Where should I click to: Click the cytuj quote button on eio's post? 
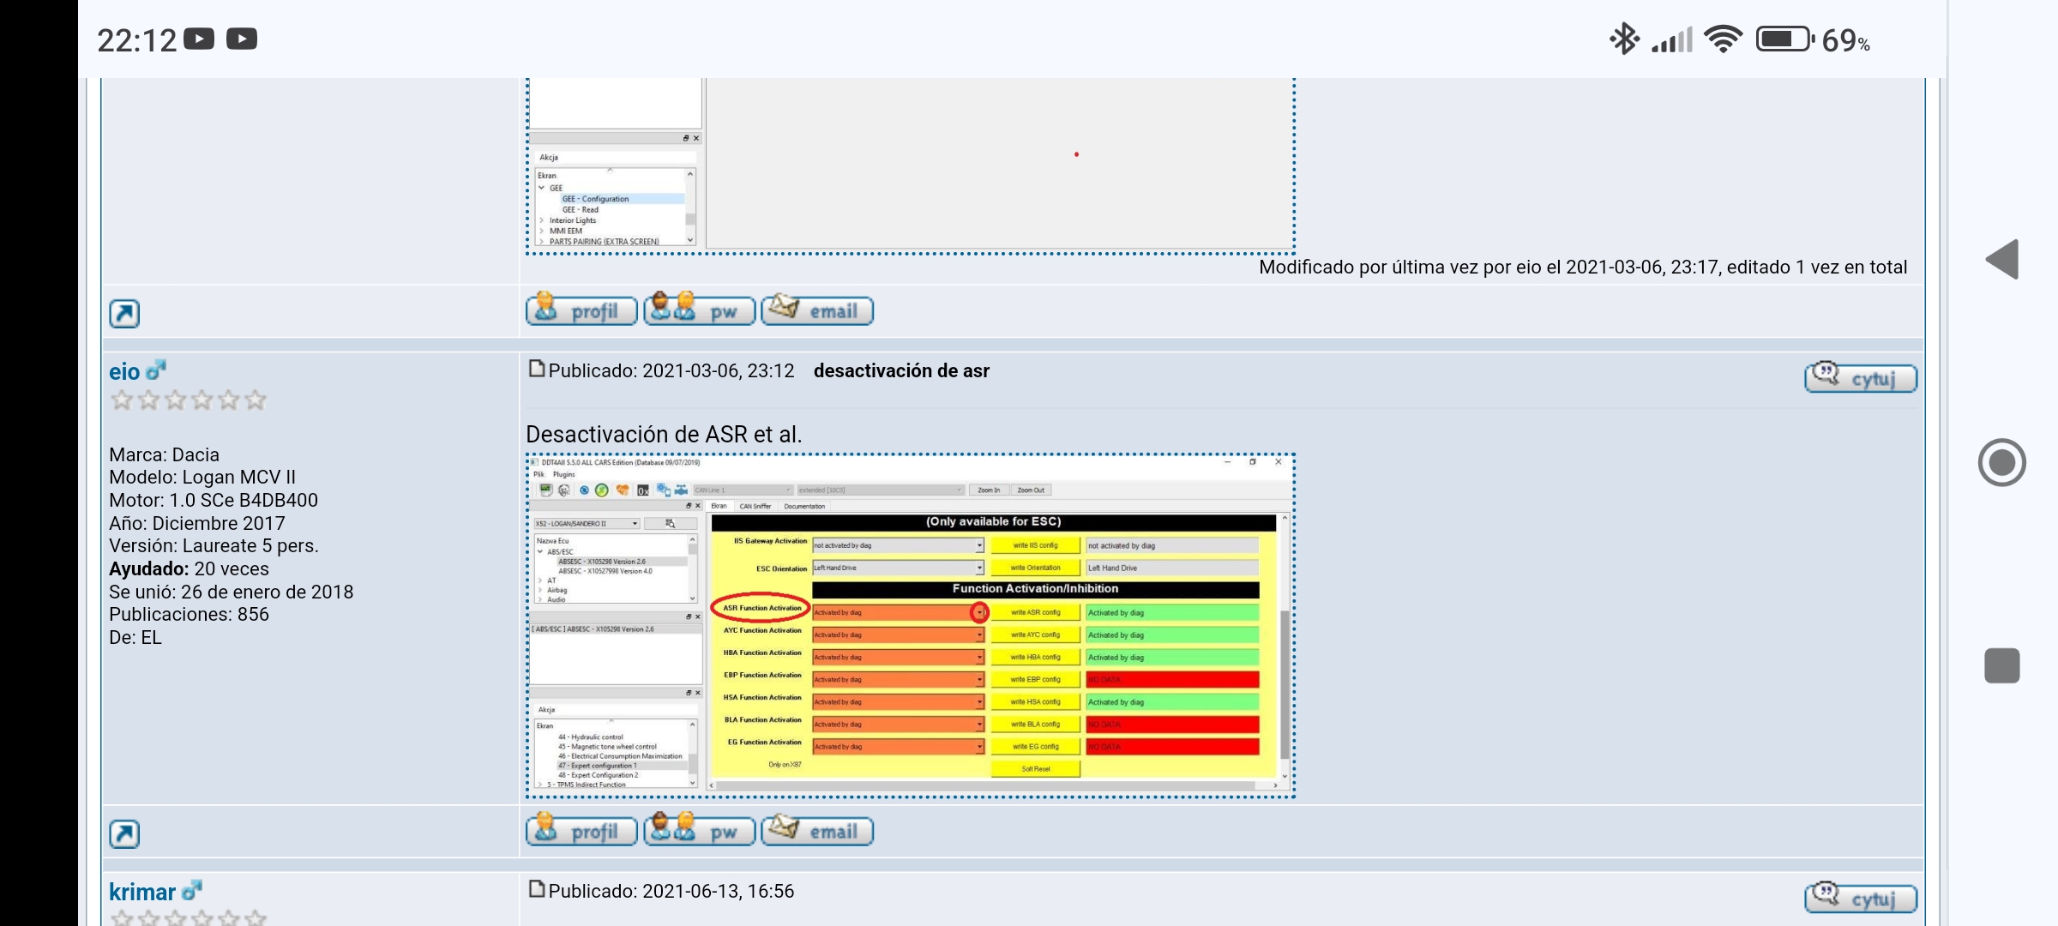pos(1860,378)
